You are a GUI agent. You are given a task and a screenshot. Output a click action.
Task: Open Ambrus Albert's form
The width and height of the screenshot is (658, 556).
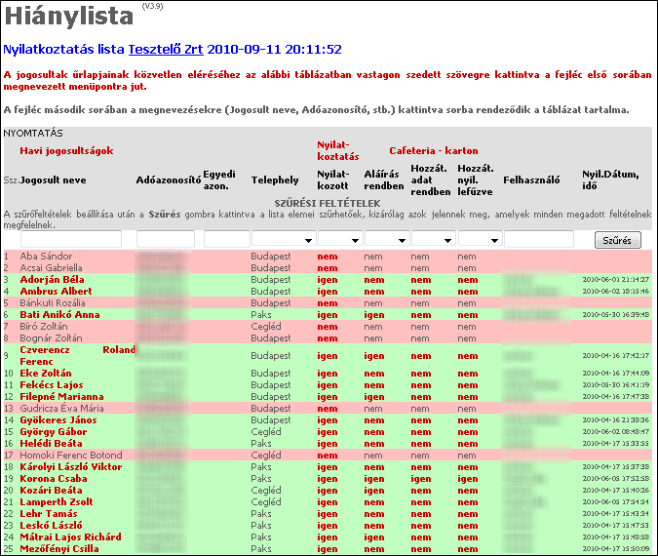pos(56,292)
